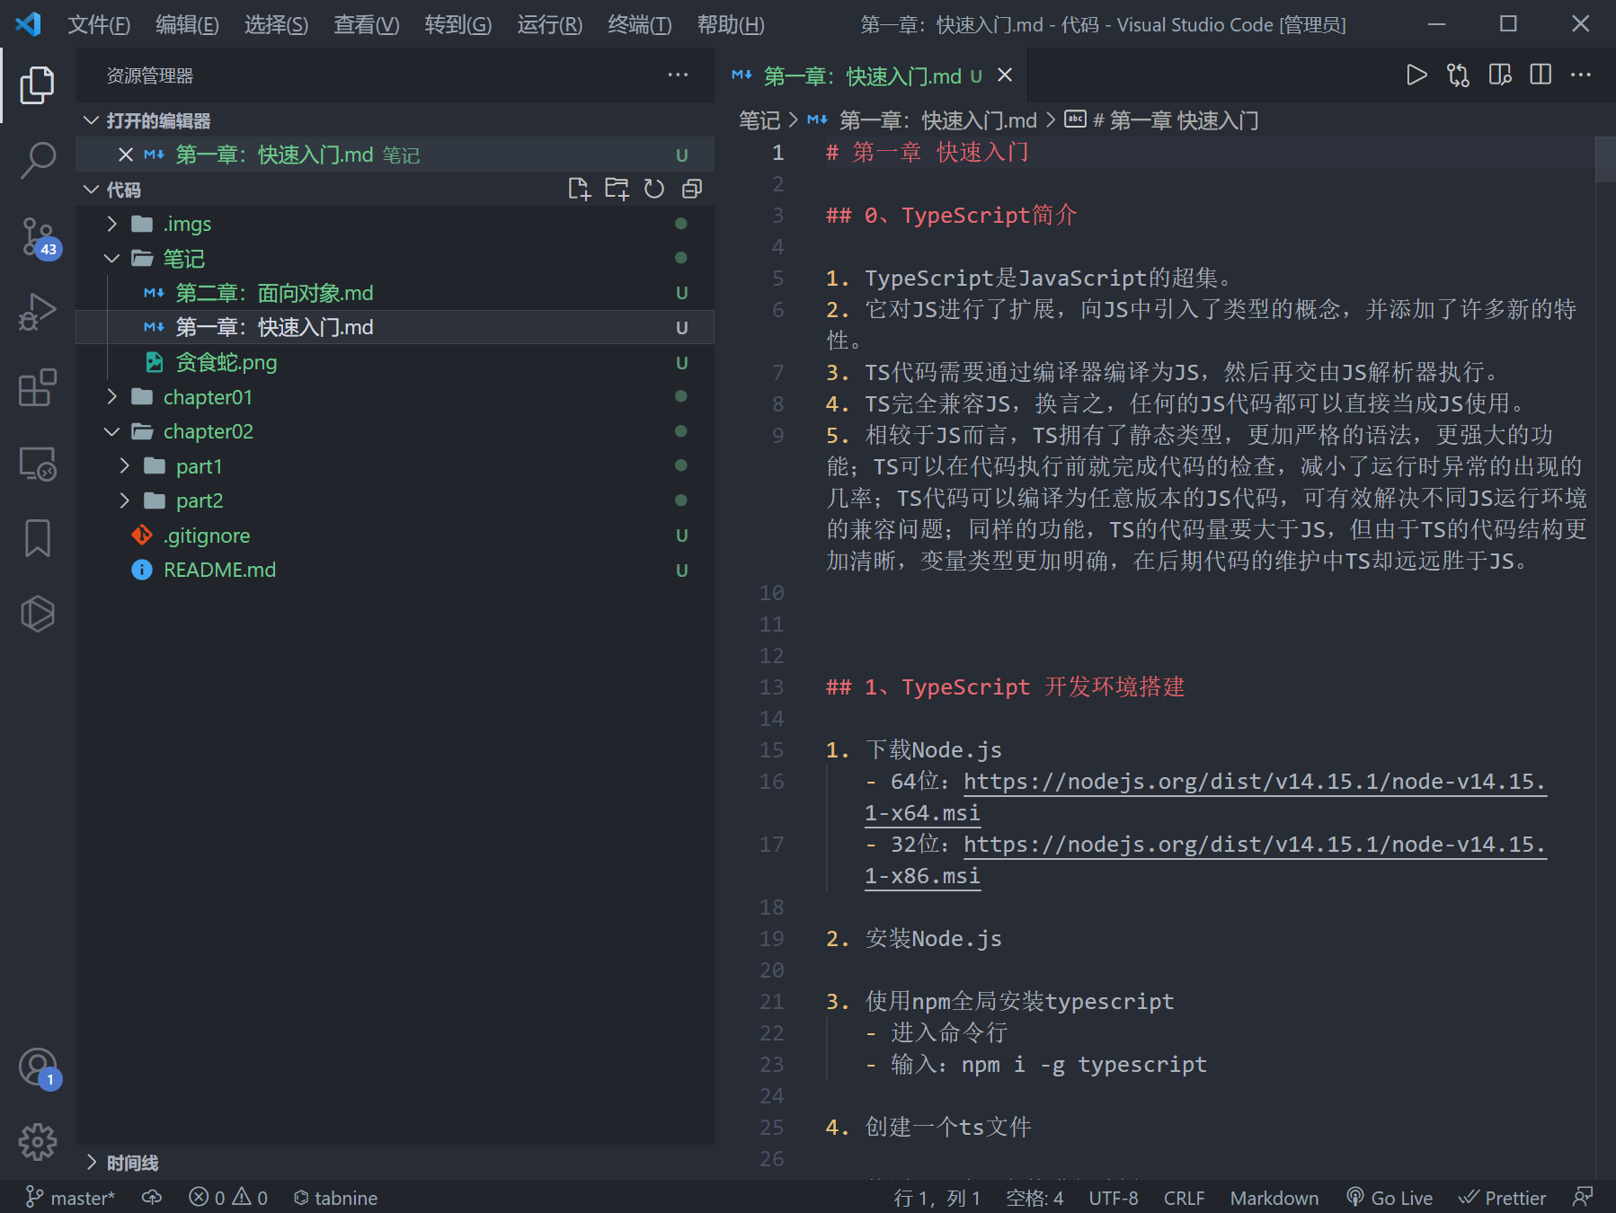Open errors and warnings count in status bar
This screenshot has height=1213, width=1616.
tap(228, 1197)
